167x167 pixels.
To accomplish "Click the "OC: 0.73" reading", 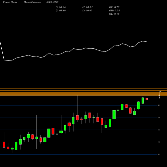I will point(114,7).
